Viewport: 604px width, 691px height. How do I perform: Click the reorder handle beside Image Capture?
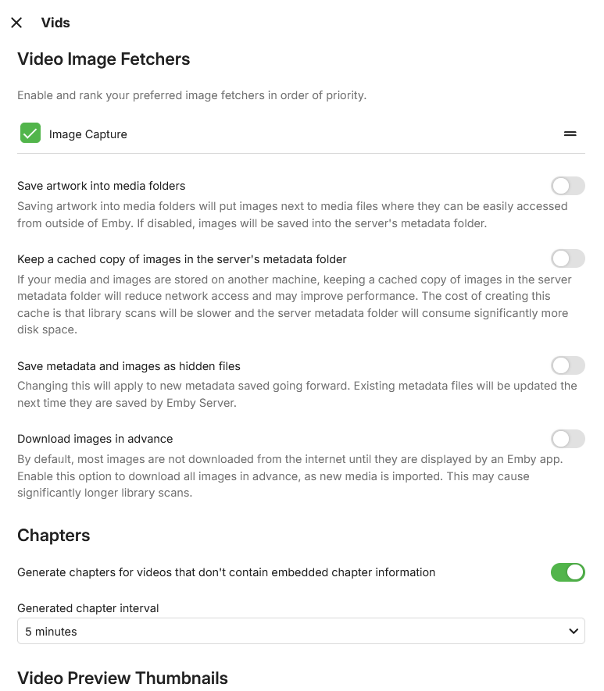click(570, 133)
